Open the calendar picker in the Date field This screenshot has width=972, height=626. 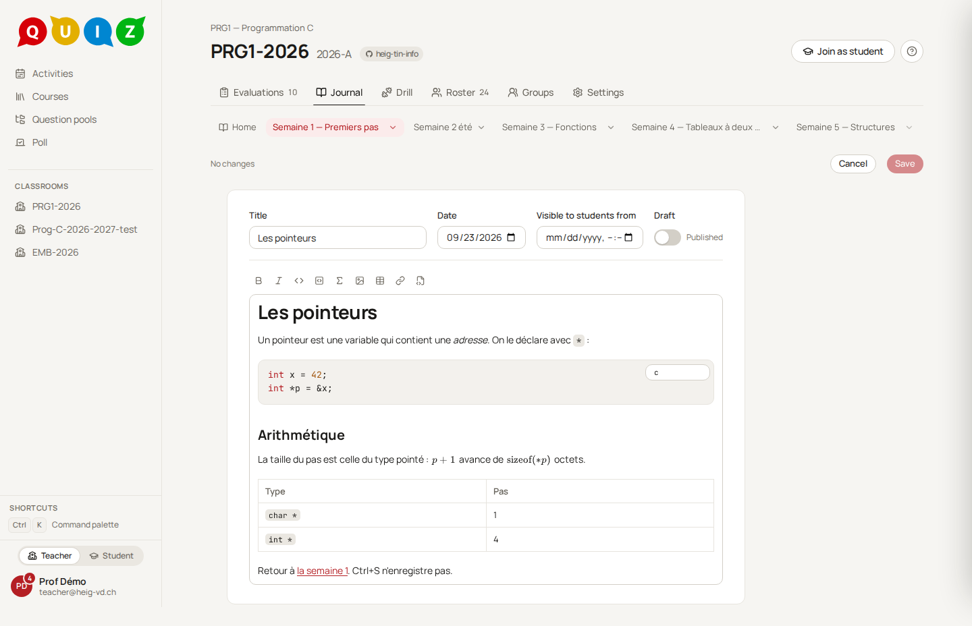click(511, 237)
